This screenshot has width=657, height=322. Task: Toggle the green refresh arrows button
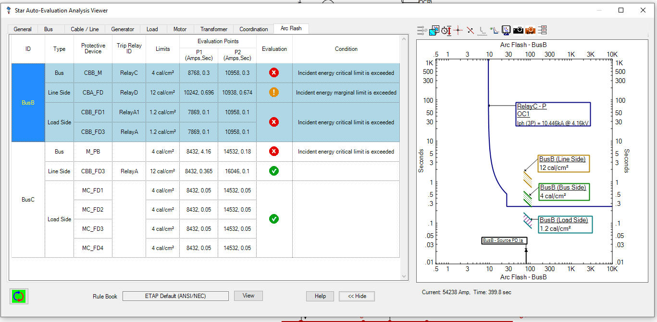tap(18, 296)
